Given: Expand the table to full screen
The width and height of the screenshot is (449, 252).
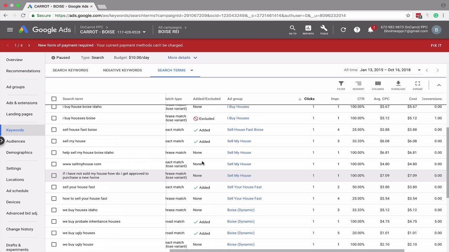Looking at the screenshot, I should click(x=417, y=85).
